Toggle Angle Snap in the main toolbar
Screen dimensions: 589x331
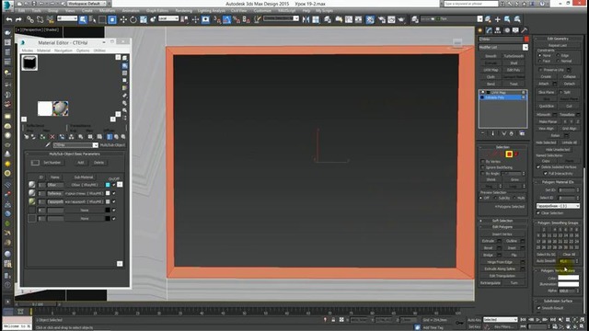tap(226, 19)
